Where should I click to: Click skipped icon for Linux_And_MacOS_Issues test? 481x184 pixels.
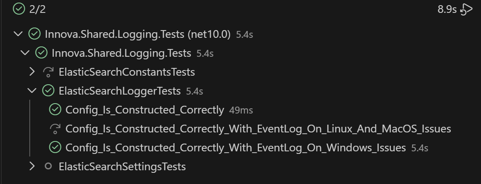(55, 129)
